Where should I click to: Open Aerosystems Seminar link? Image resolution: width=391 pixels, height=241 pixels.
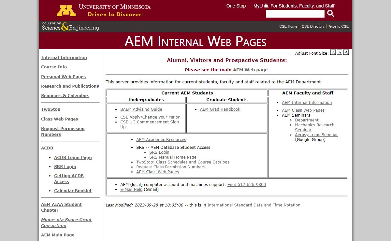click(x=316, y=135)
